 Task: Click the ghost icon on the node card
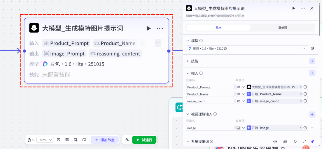pos(34,28)
